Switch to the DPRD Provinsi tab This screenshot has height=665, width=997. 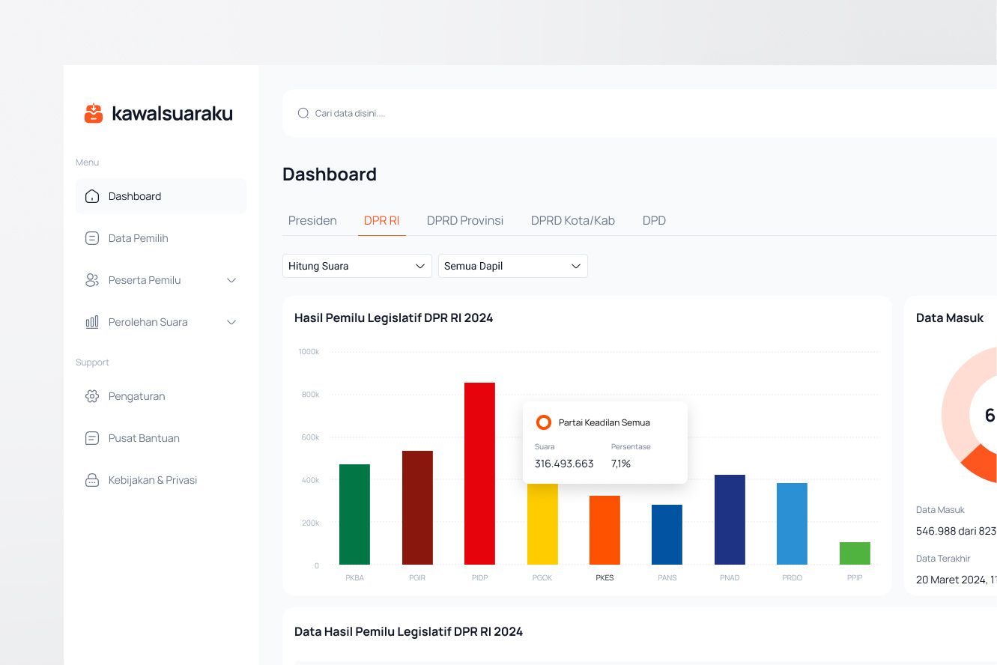464,220
